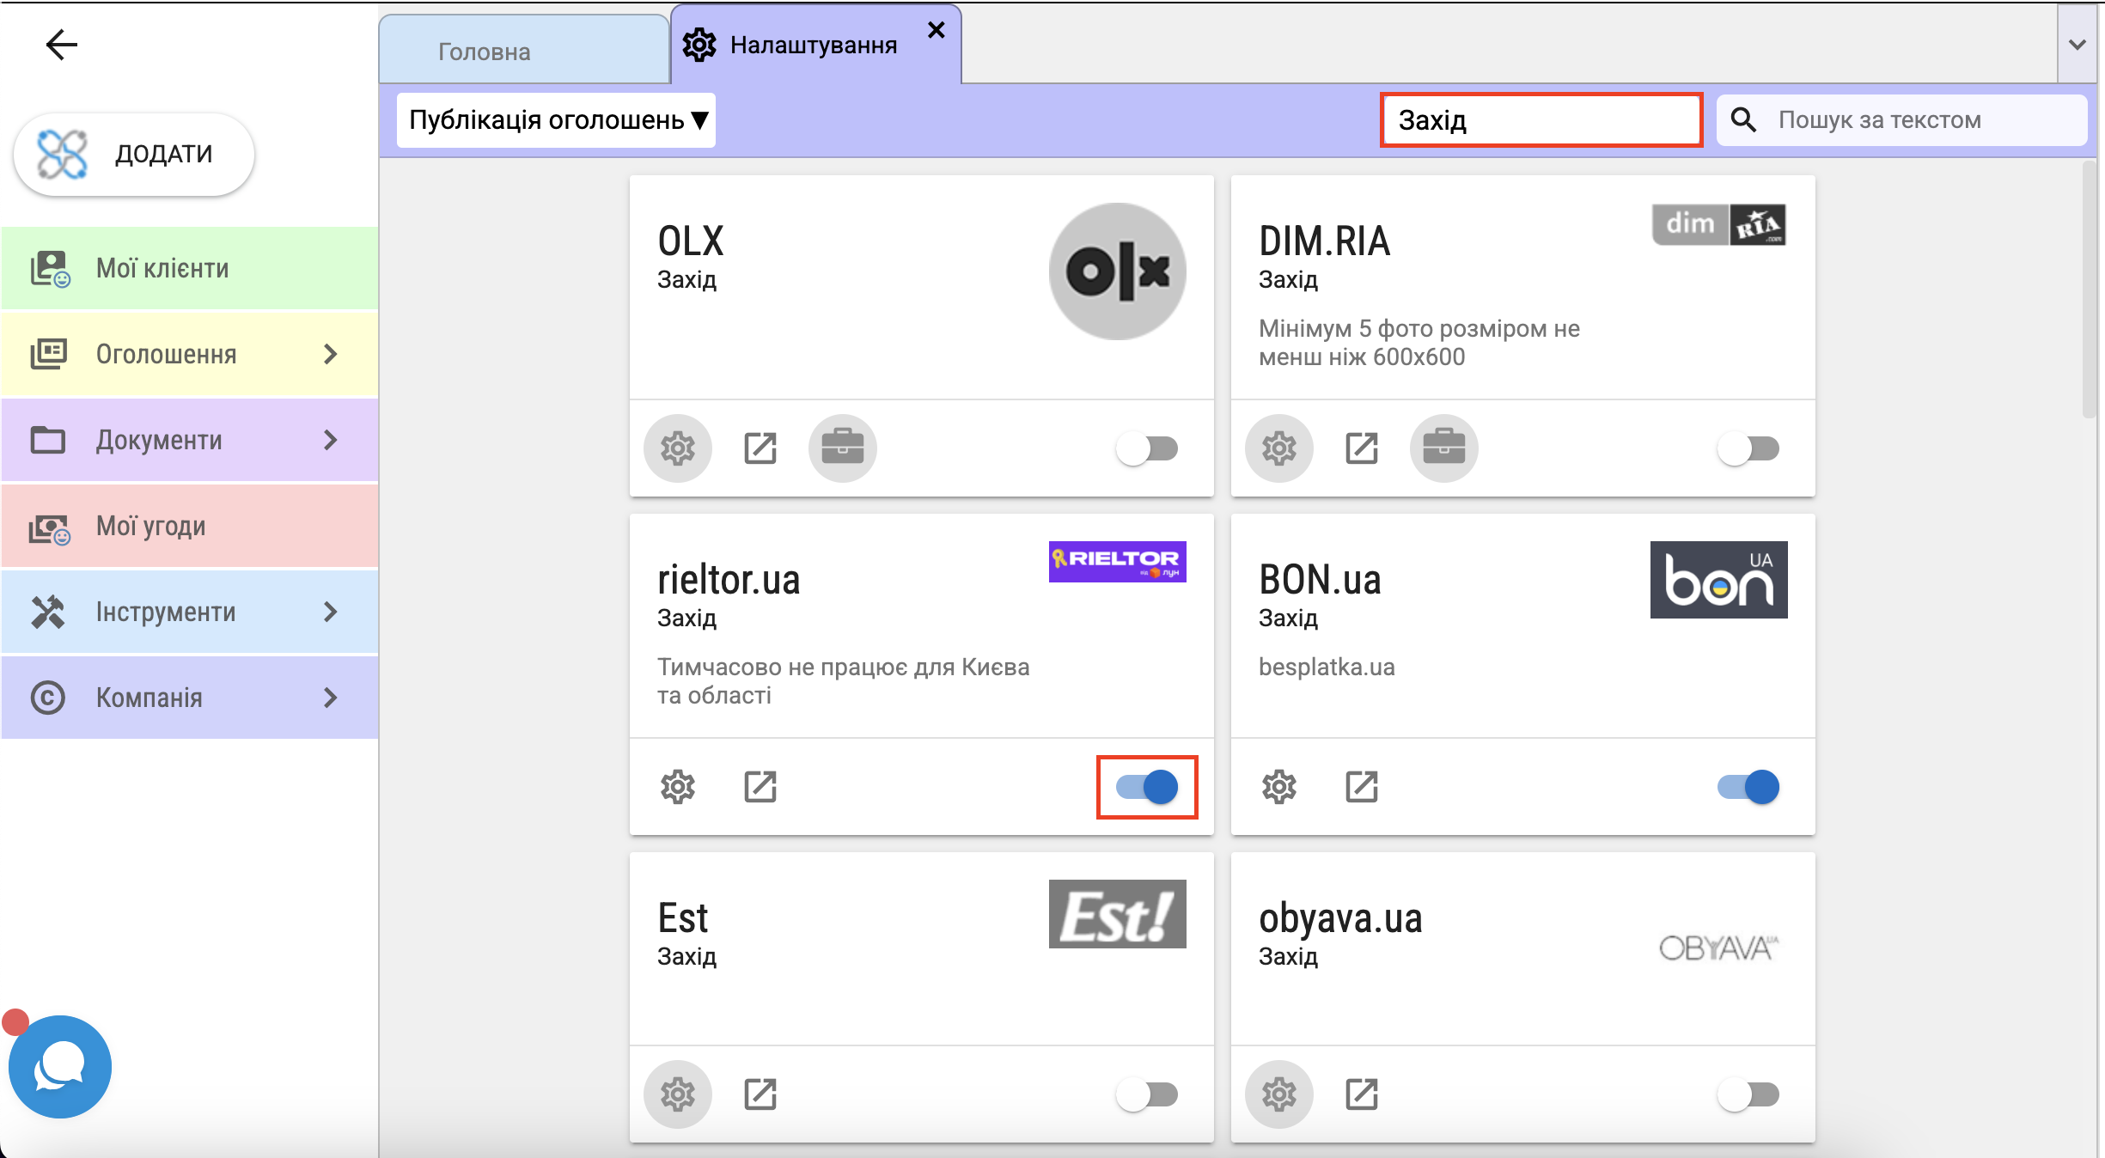Open the chat support bubble

point(60,1067)
